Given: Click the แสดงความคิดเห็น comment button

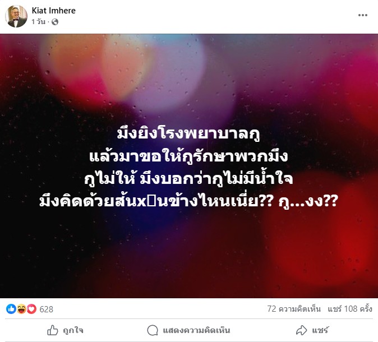Looking at the screenshot, I should click(188, 330).
